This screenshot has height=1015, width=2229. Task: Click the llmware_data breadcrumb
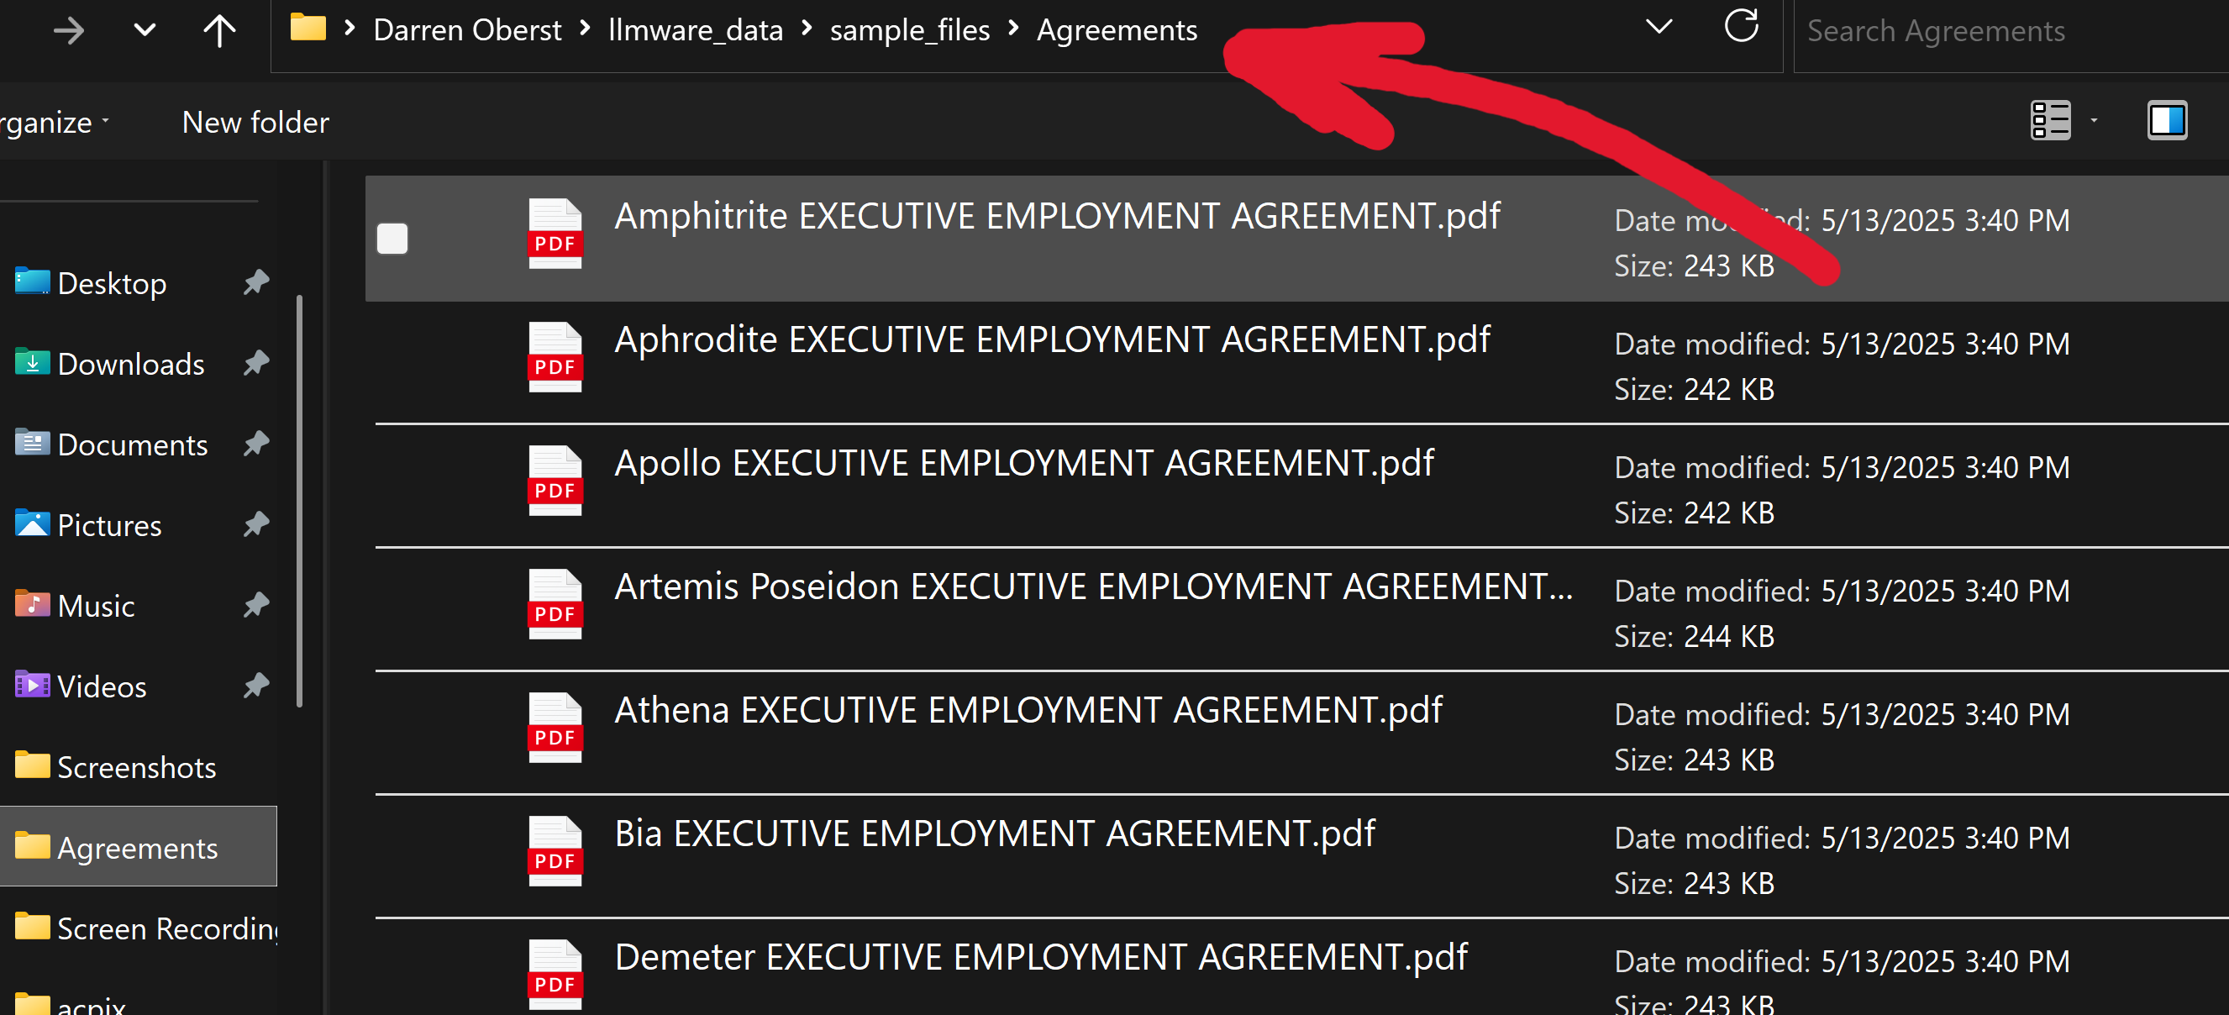tap(695, 30)
